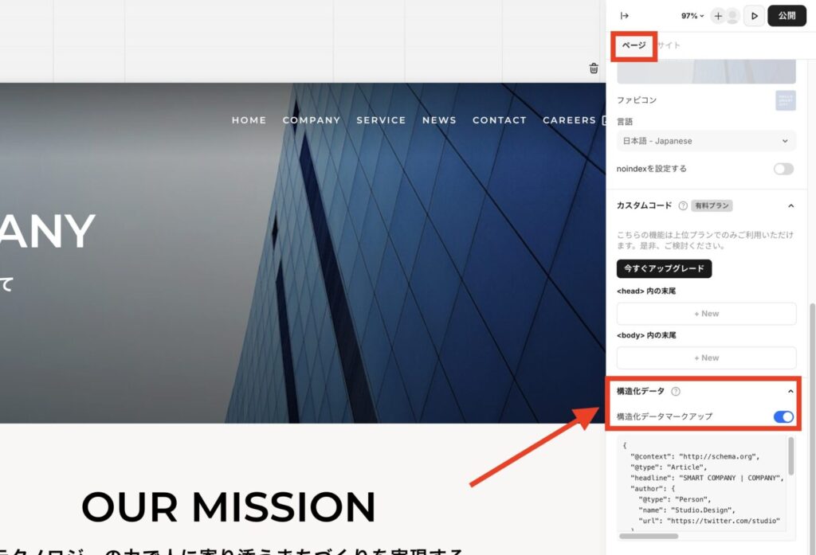Viewport: 816px width, 555px height.
Task: Turn off the 構造化データマークアップ toggle
Action: tap(783, 416)
